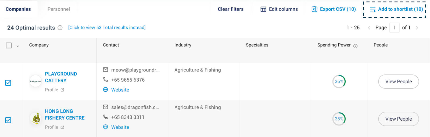Open the view 53 Total results link
The image size is (430, 137).
(x=107, y=27)
